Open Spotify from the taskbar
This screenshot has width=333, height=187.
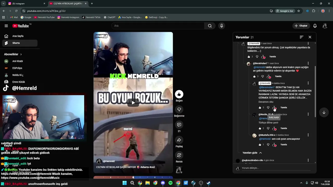[x=170, y=183]
